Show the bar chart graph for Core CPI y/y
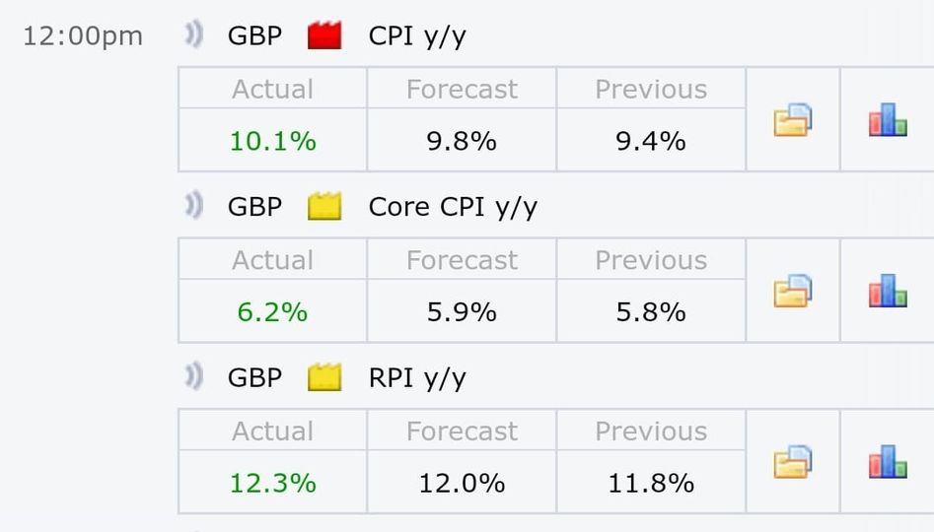 [888, 291]
